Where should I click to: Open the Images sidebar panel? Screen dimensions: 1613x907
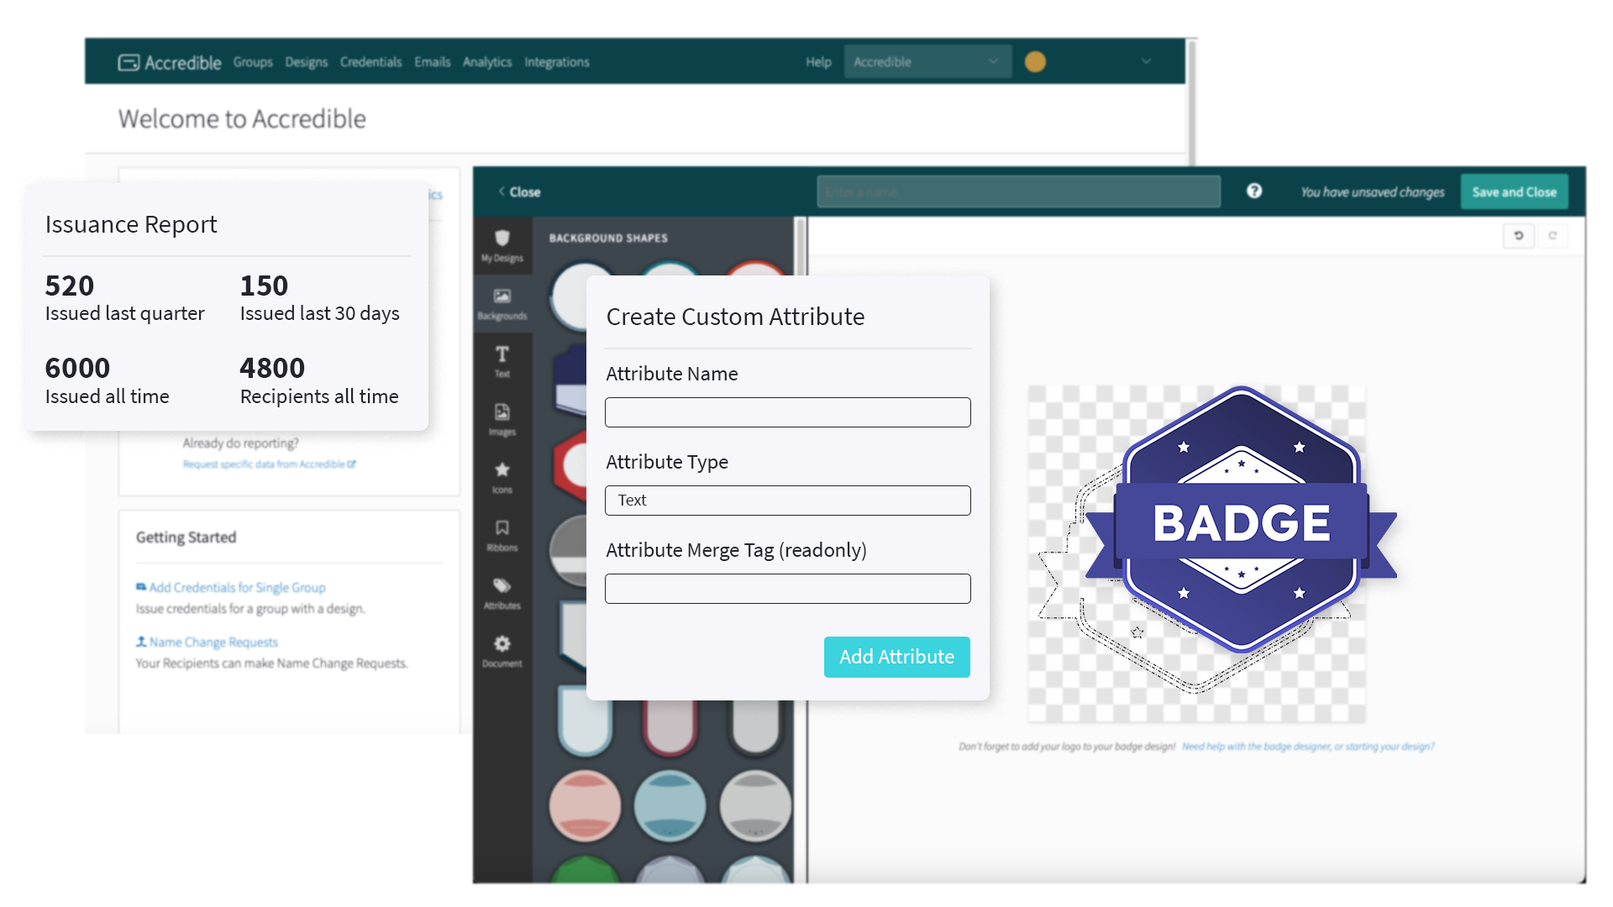[502, 419]
